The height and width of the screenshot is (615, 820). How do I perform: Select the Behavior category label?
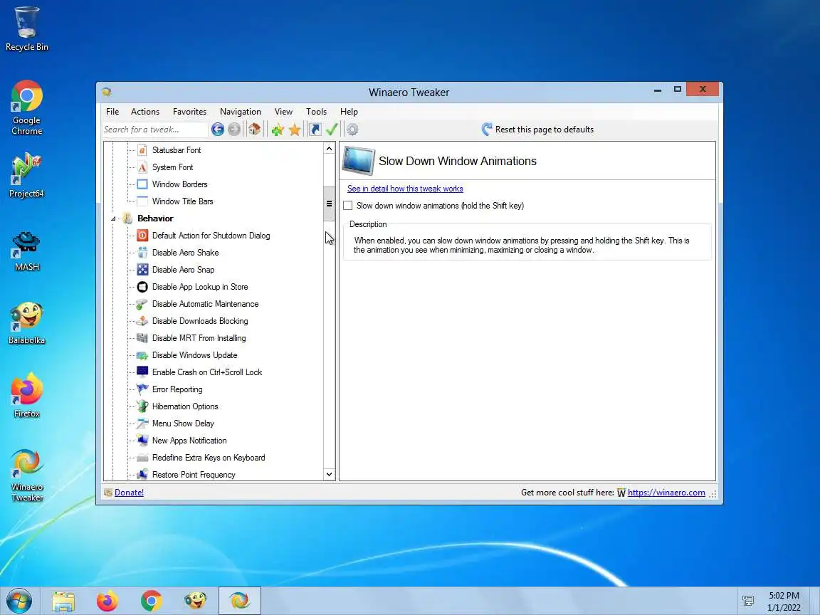(155, 219)
